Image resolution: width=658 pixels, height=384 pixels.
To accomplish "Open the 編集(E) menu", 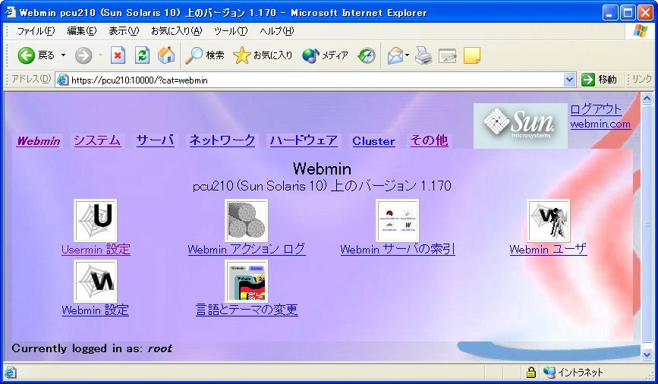I will [81, 31].
